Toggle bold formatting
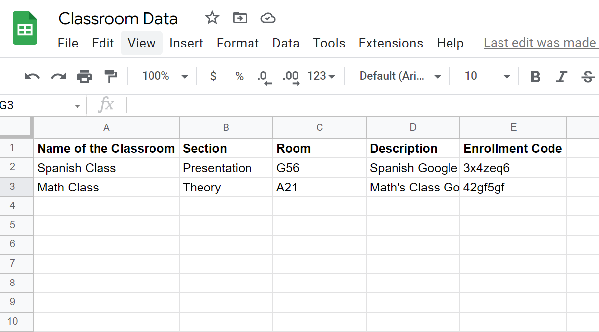Image resolution: width=599 pixels, height=332 pixels. click(x=535, y=76)
